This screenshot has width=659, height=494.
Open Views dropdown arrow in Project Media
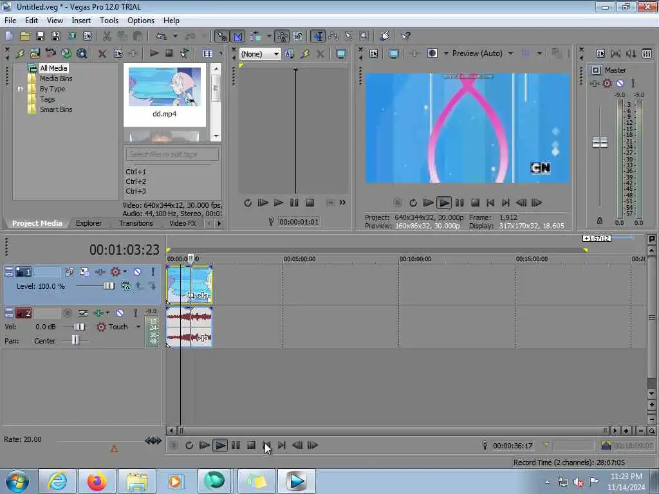[221, 53]
